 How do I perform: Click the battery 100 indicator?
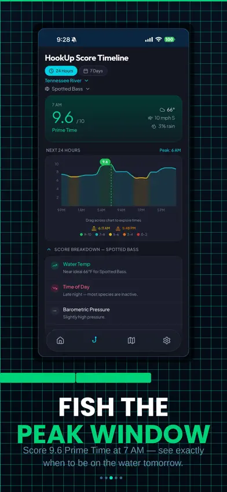170,39
